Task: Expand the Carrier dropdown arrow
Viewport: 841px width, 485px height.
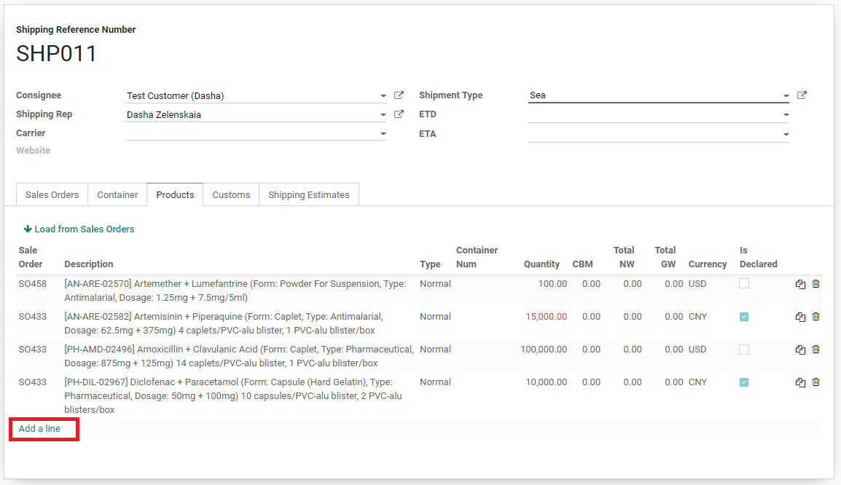Action: click(x=383, y=133)
